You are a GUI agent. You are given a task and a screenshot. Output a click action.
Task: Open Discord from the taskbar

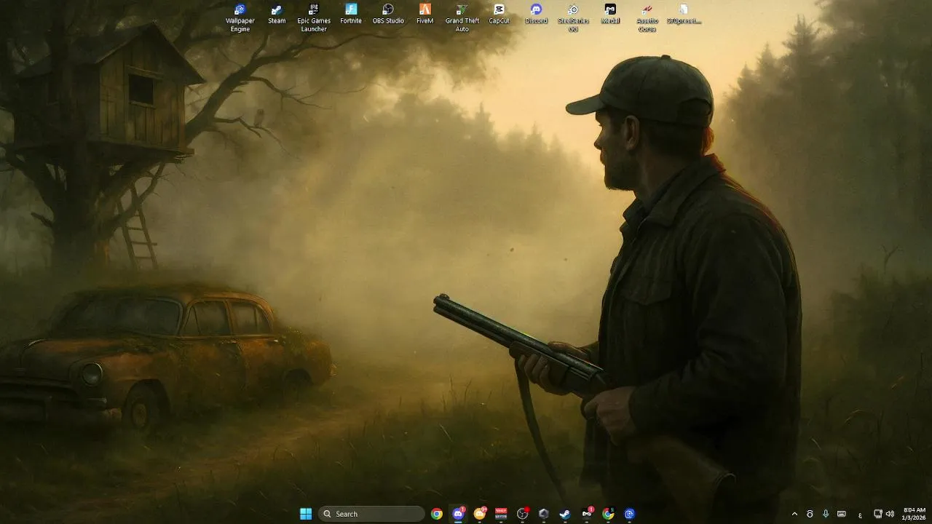pyautogui.click(x=458, y=514)
